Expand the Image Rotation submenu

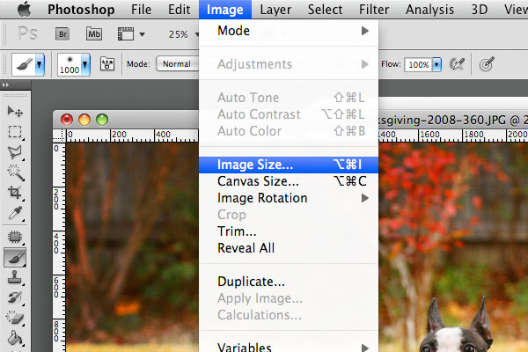pyautogui.click(x=289, y=198)
